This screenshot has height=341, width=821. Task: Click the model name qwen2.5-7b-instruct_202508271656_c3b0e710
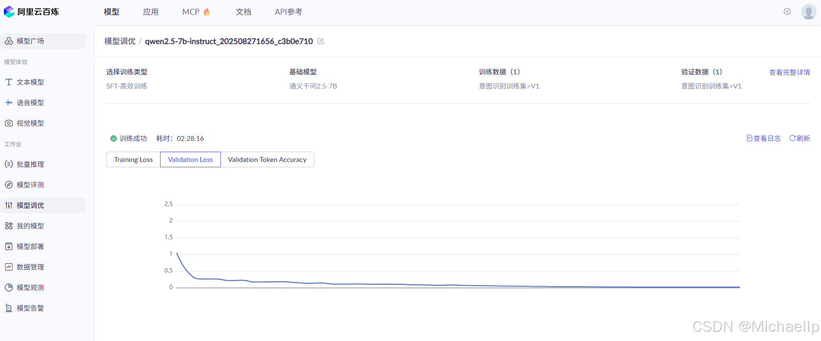point(229,41)
